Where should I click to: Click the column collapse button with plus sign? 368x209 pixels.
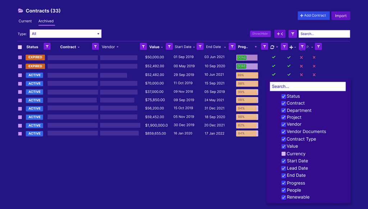click(x=280, y=34)
